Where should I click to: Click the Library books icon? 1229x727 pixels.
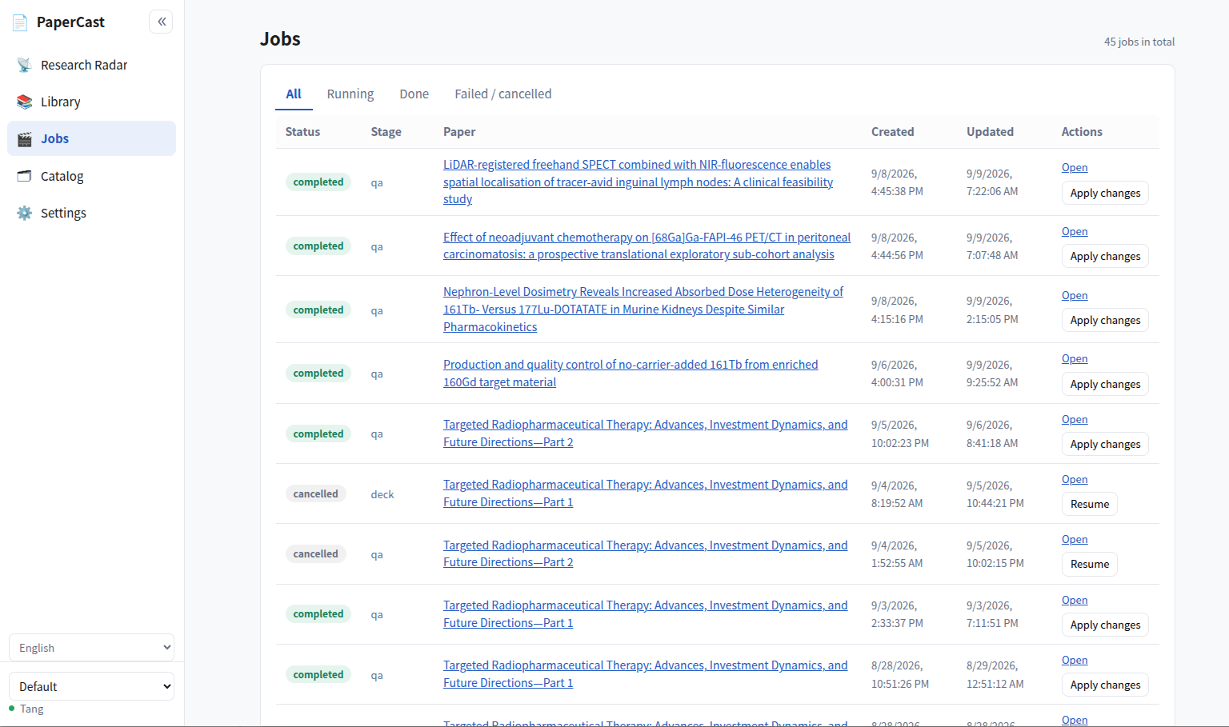(x=25, y=102)
